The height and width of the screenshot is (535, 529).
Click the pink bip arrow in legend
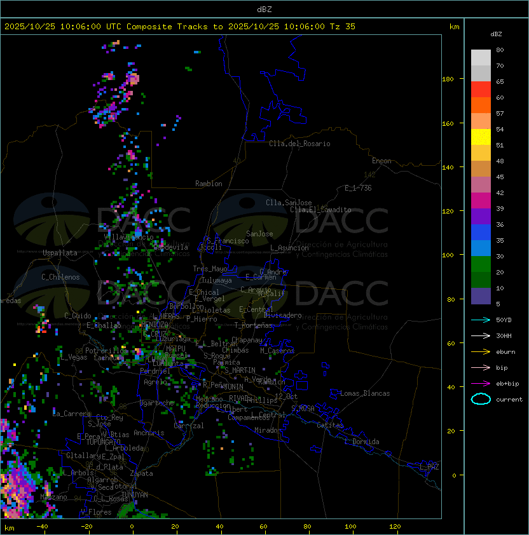tap(481, 368)
